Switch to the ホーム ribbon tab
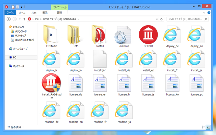 click(x=22, y=13)
